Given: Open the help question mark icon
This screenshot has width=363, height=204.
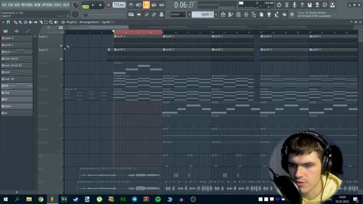Looking at the screenshot, I should [x=302, y=5].
